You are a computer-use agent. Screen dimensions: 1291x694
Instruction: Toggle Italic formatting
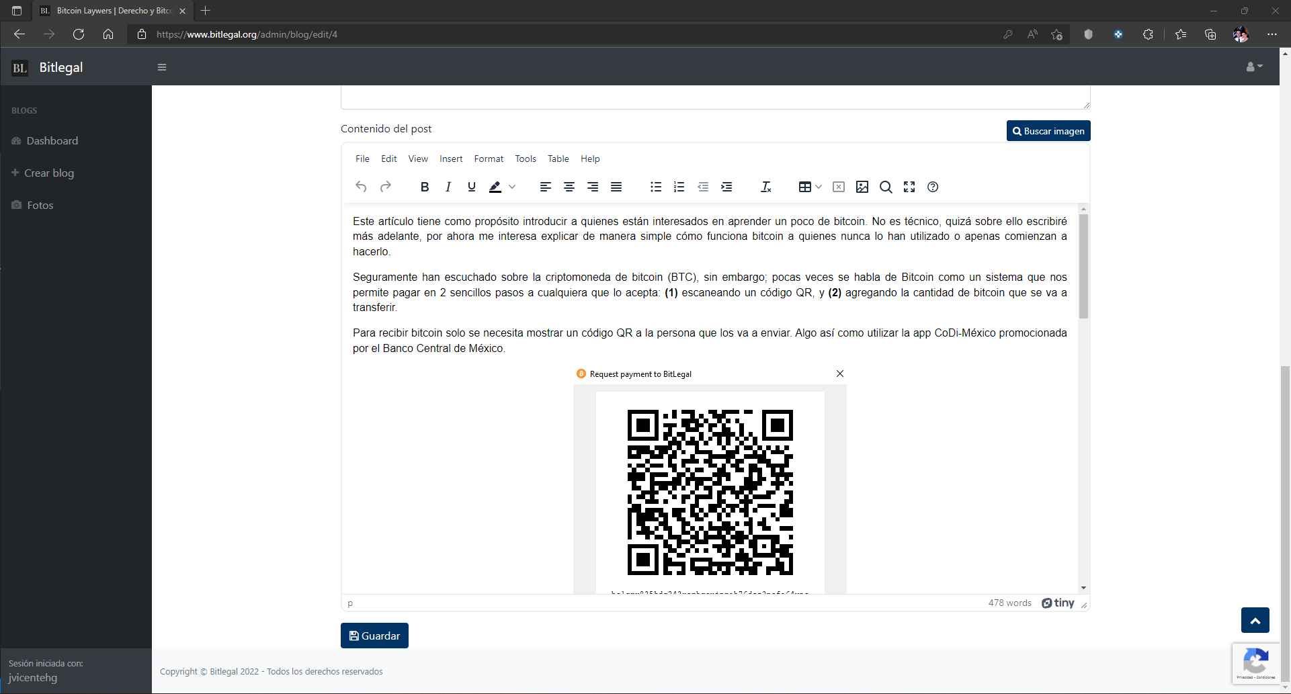[x=448, y=187]
